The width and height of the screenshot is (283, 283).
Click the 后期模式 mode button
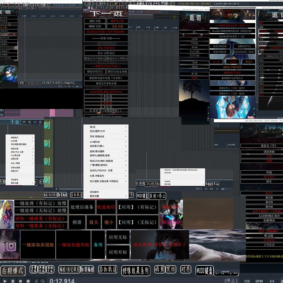13,271
